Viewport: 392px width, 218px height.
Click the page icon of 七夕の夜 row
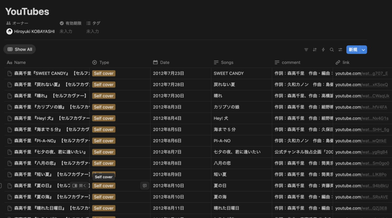(x=10, y=152)
